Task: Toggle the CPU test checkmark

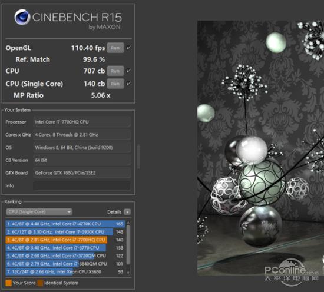Action: coord(129,71)
